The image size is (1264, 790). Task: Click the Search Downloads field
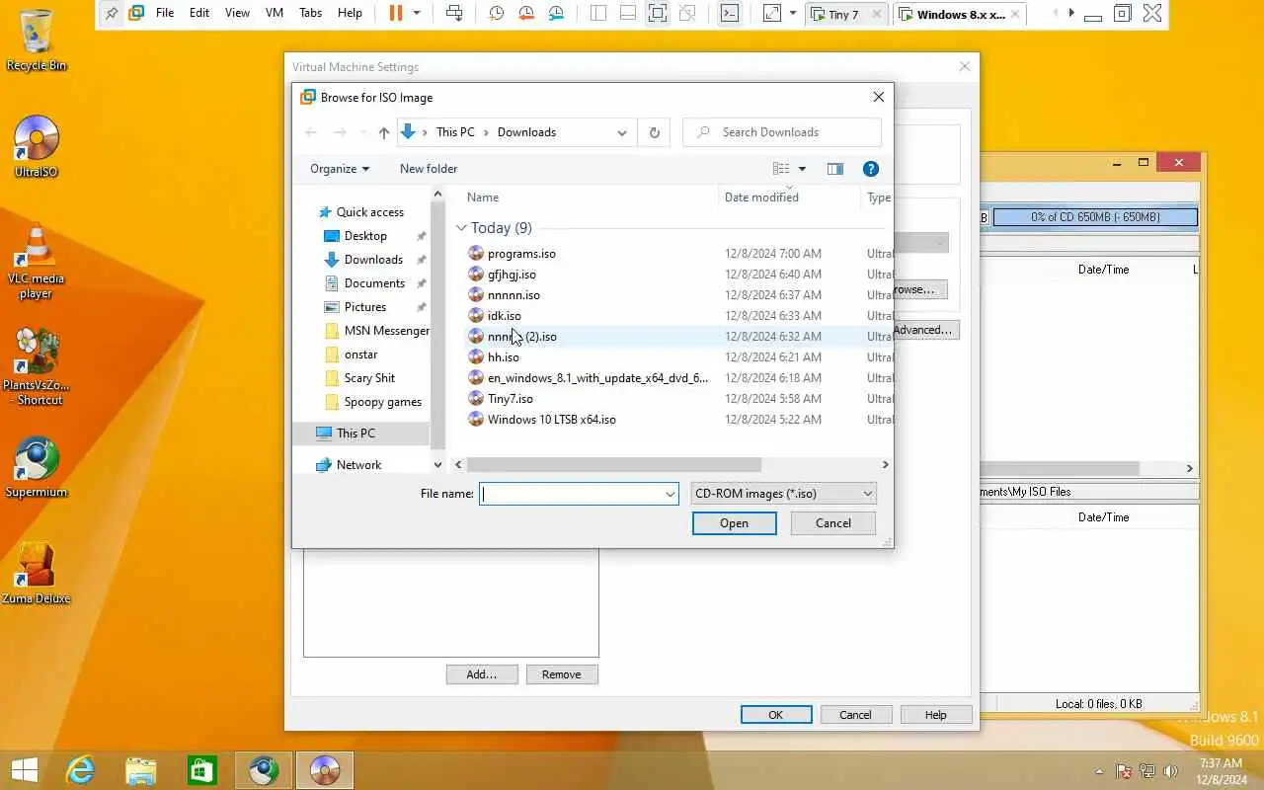click(x=782, y=132)
